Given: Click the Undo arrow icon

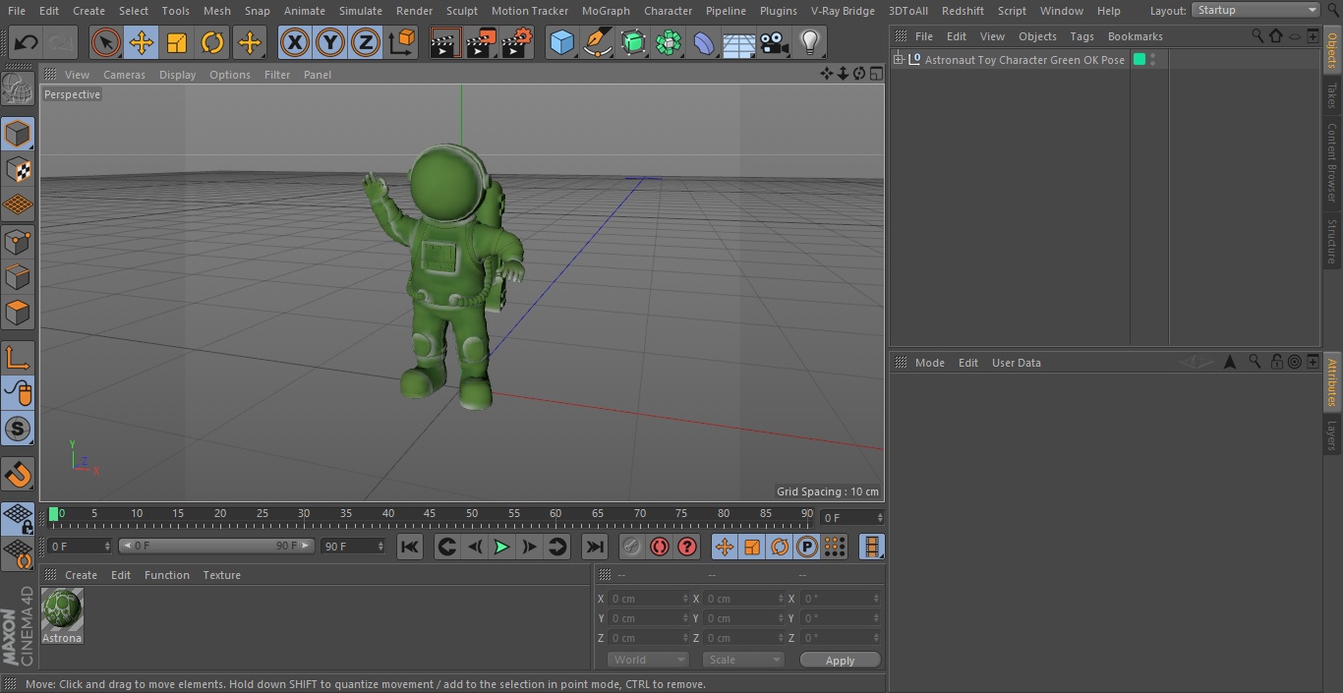Looking at the screenshot, I should pos(27,42).
